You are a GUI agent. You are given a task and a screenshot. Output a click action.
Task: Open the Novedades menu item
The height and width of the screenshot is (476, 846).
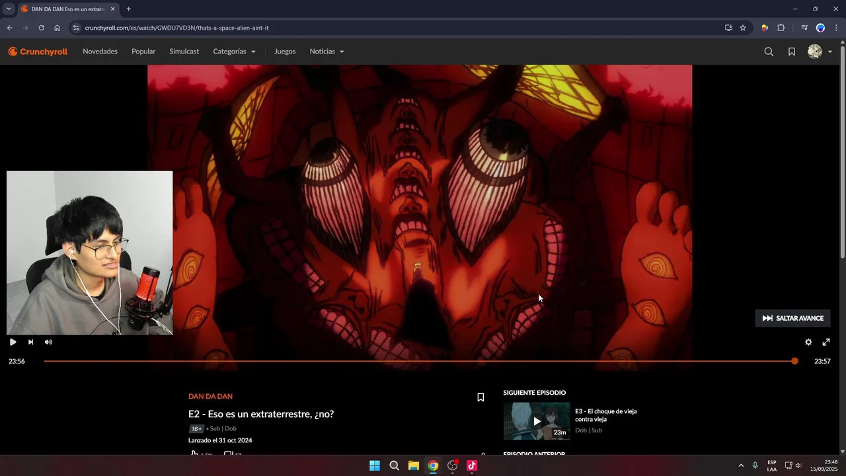(100, 52)
